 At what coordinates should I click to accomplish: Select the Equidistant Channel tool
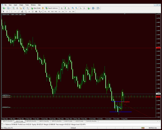point(22,11)
